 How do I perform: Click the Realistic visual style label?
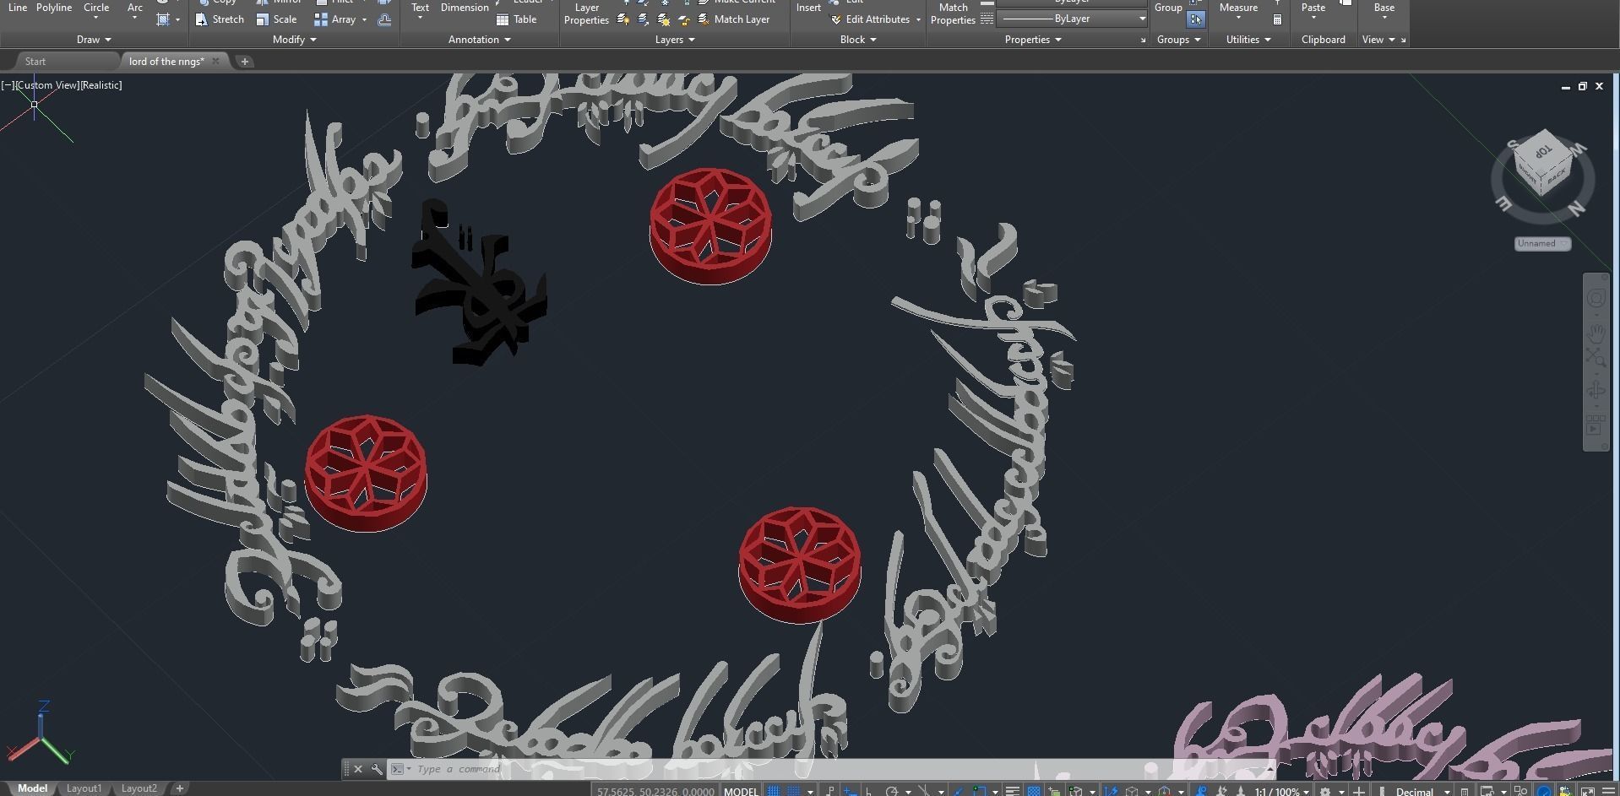101,85
